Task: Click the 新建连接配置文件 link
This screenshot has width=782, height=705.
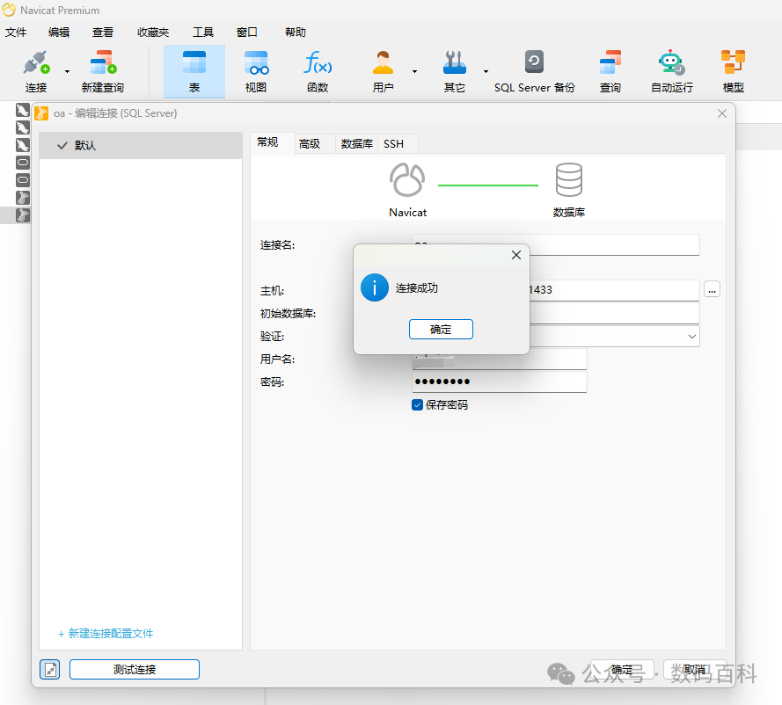Action: (x=106, y=633)
